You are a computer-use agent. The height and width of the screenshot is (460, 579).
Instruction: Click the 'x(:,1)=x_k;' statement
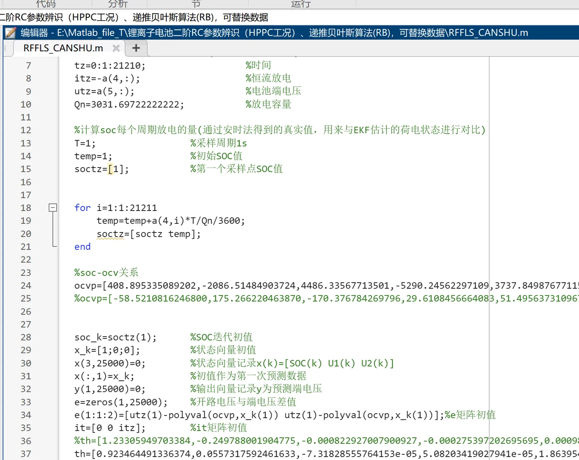(x=104, y=376)
